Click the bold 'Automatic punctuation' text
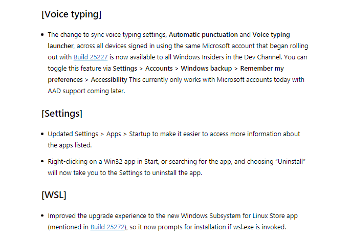This screenshot has width=351, height=238. [x=203, y=35]
